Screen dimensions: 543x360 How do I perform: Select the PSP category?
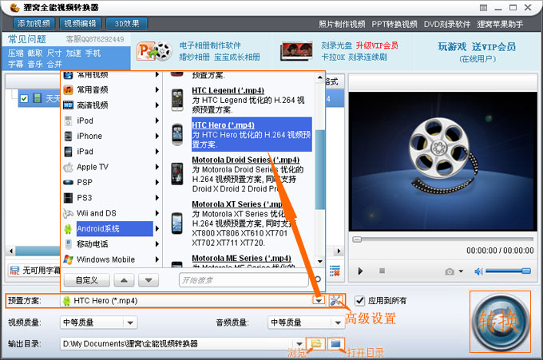point(85,183)
